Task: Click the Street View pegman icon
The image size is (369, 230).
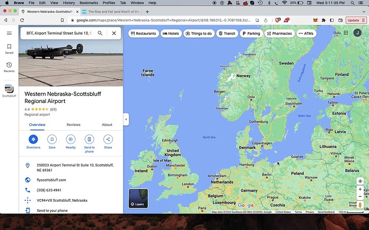Action: click(360, 204)
